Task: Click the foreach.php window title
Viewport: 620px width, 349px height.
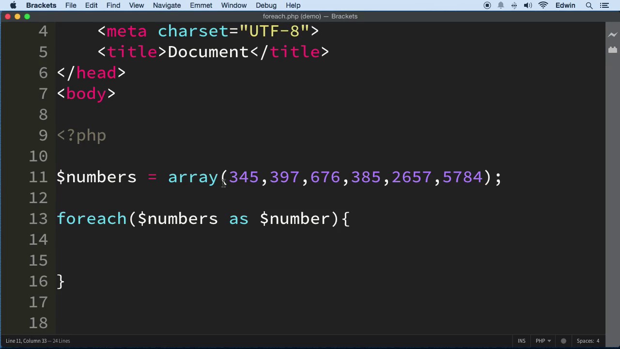Action: (310, 16)
